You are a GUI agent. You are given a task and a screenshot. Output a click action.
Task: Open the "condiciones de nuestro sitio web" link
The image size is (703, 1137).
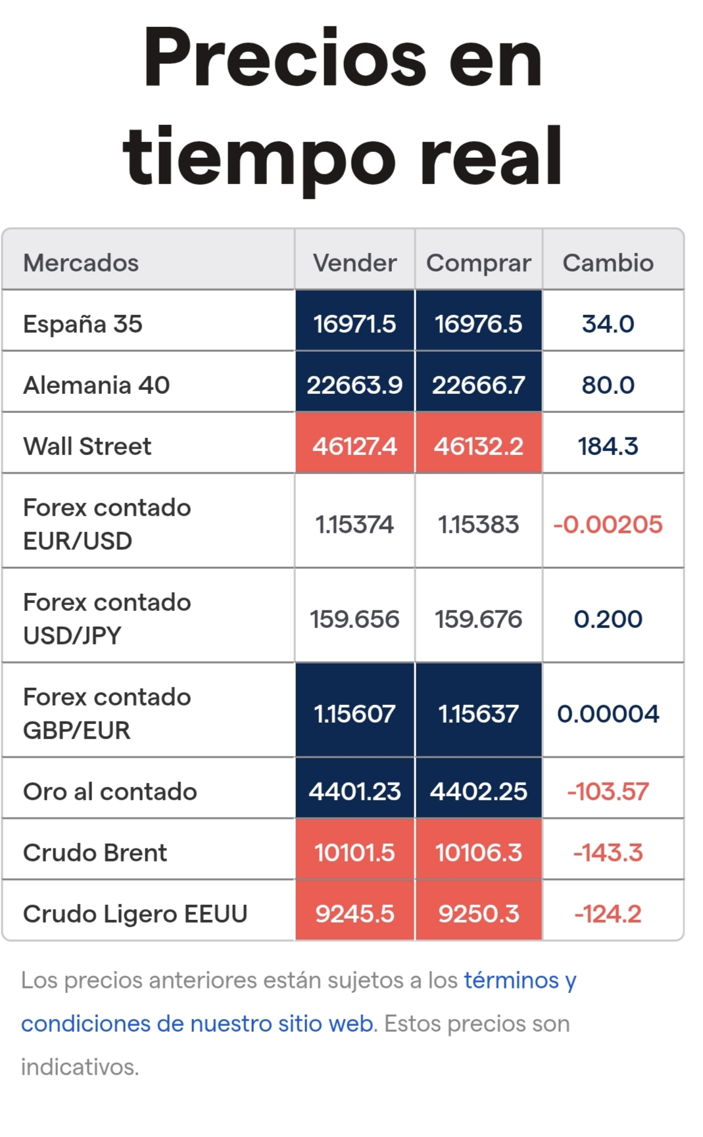coord(197,1024)
